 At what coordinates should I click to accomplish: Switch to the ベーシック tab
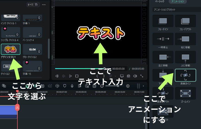click(x=160, y=1)
